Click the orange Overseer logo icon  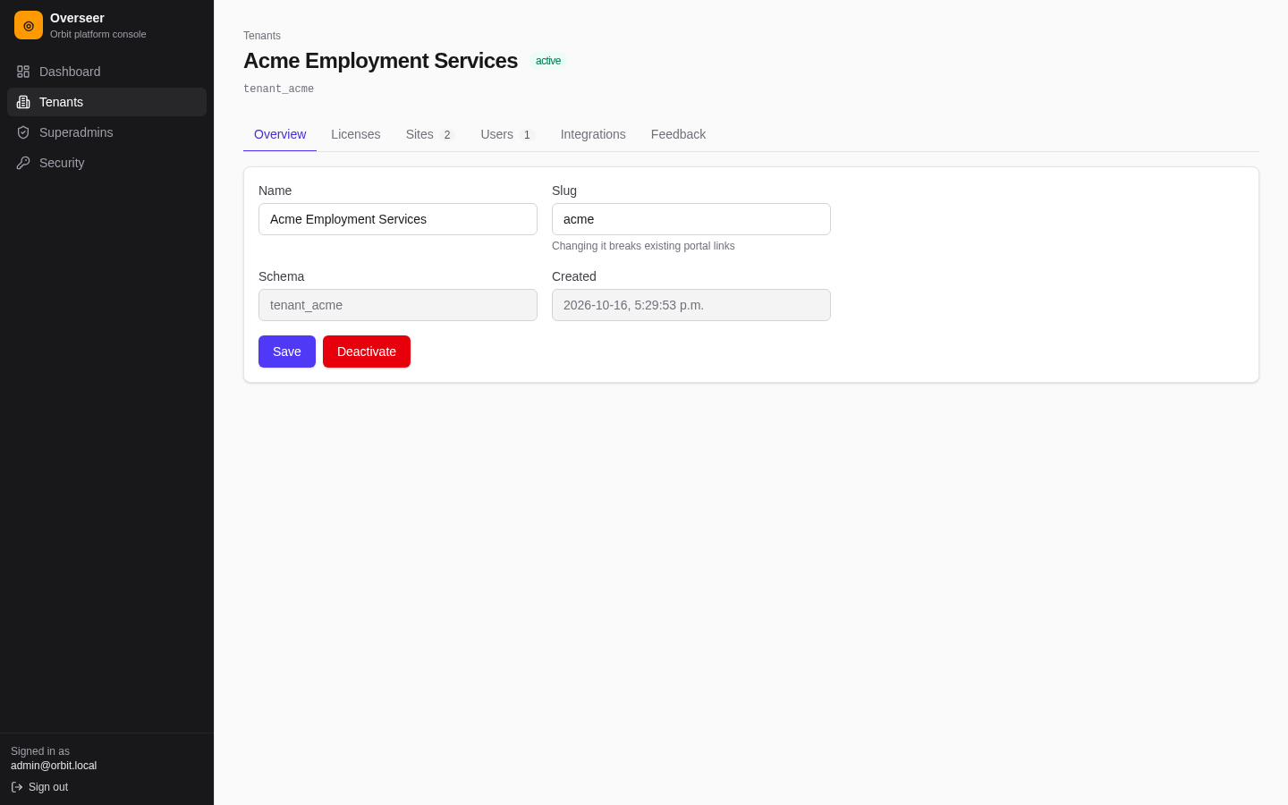[29, 25]
